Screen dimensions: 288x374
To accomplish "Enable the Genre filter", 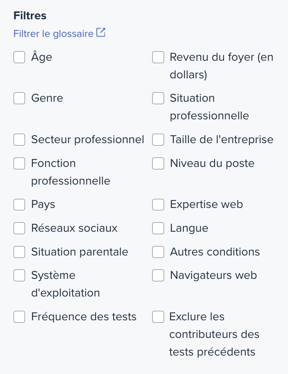I will pyautogui.click(x=19, y=98).
